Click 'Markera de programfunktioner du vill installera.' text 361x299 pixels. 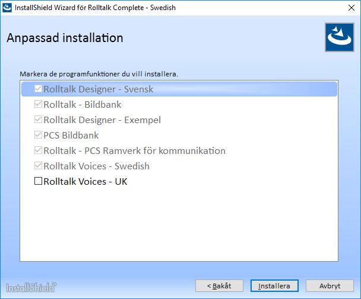(x=99, y=74)
